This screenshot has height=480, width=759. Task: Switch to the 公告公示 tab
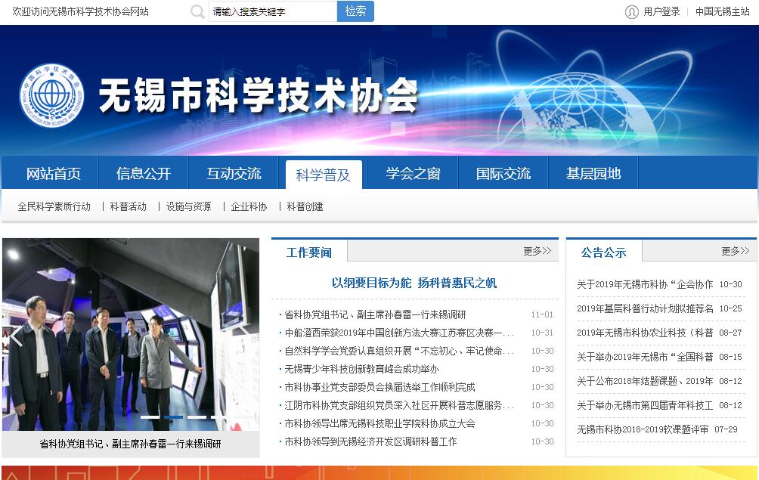(x=603, y=252)
